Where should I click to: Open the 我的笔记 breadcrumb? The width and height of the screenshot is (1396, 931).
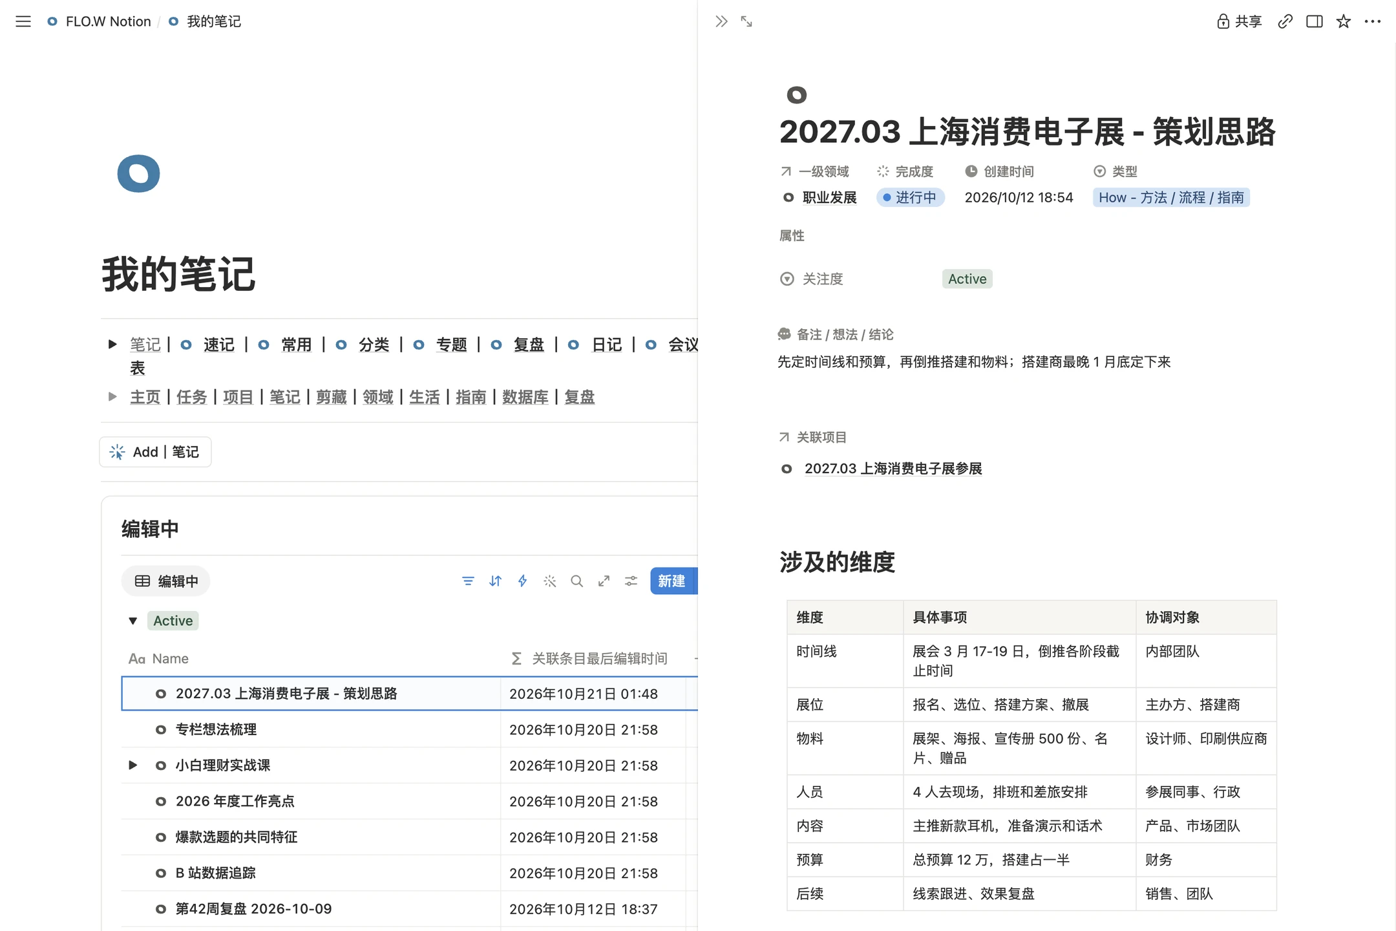coord(205,21)
